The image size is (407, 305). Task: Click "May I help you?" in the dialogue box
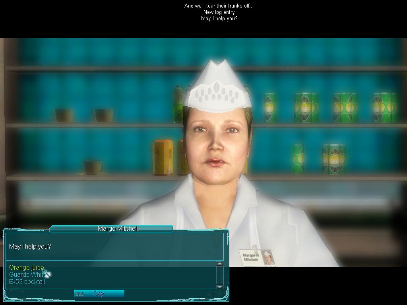(x=30, y=246)
